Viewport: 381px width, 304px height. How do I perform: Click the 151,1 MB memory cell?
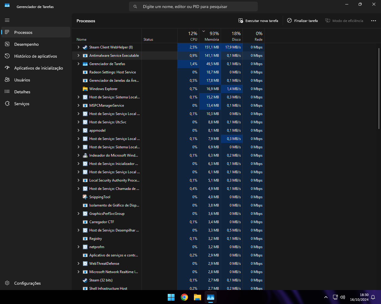point(210,47)
